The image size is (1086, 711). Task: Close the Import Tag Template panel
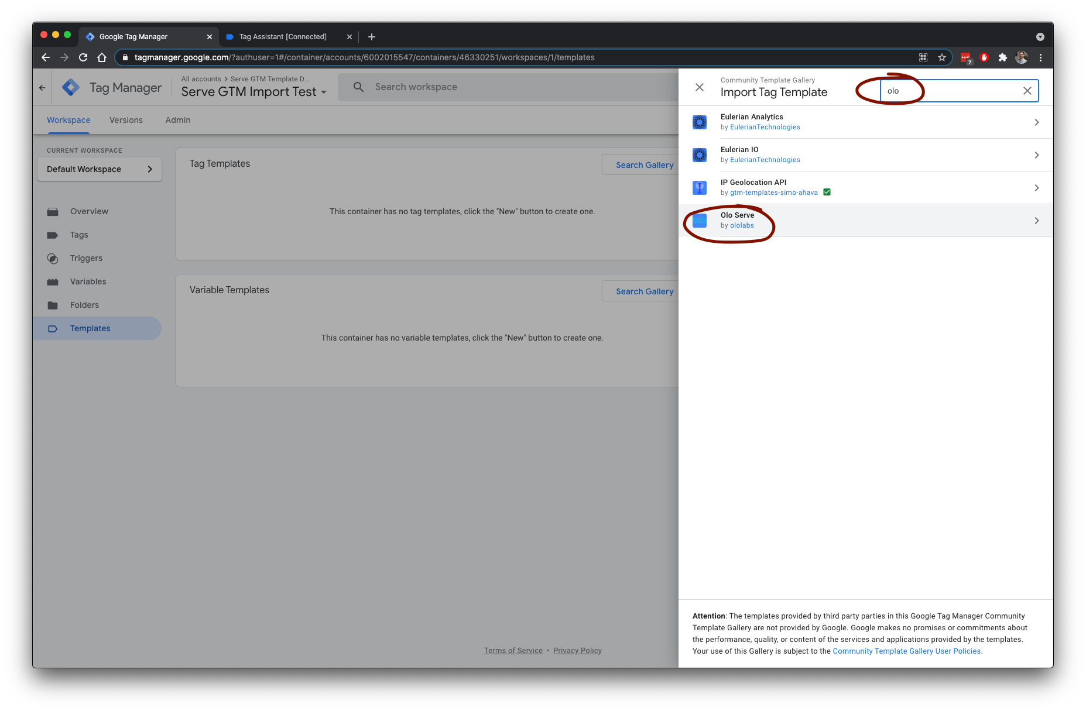(x=700, y=87)
